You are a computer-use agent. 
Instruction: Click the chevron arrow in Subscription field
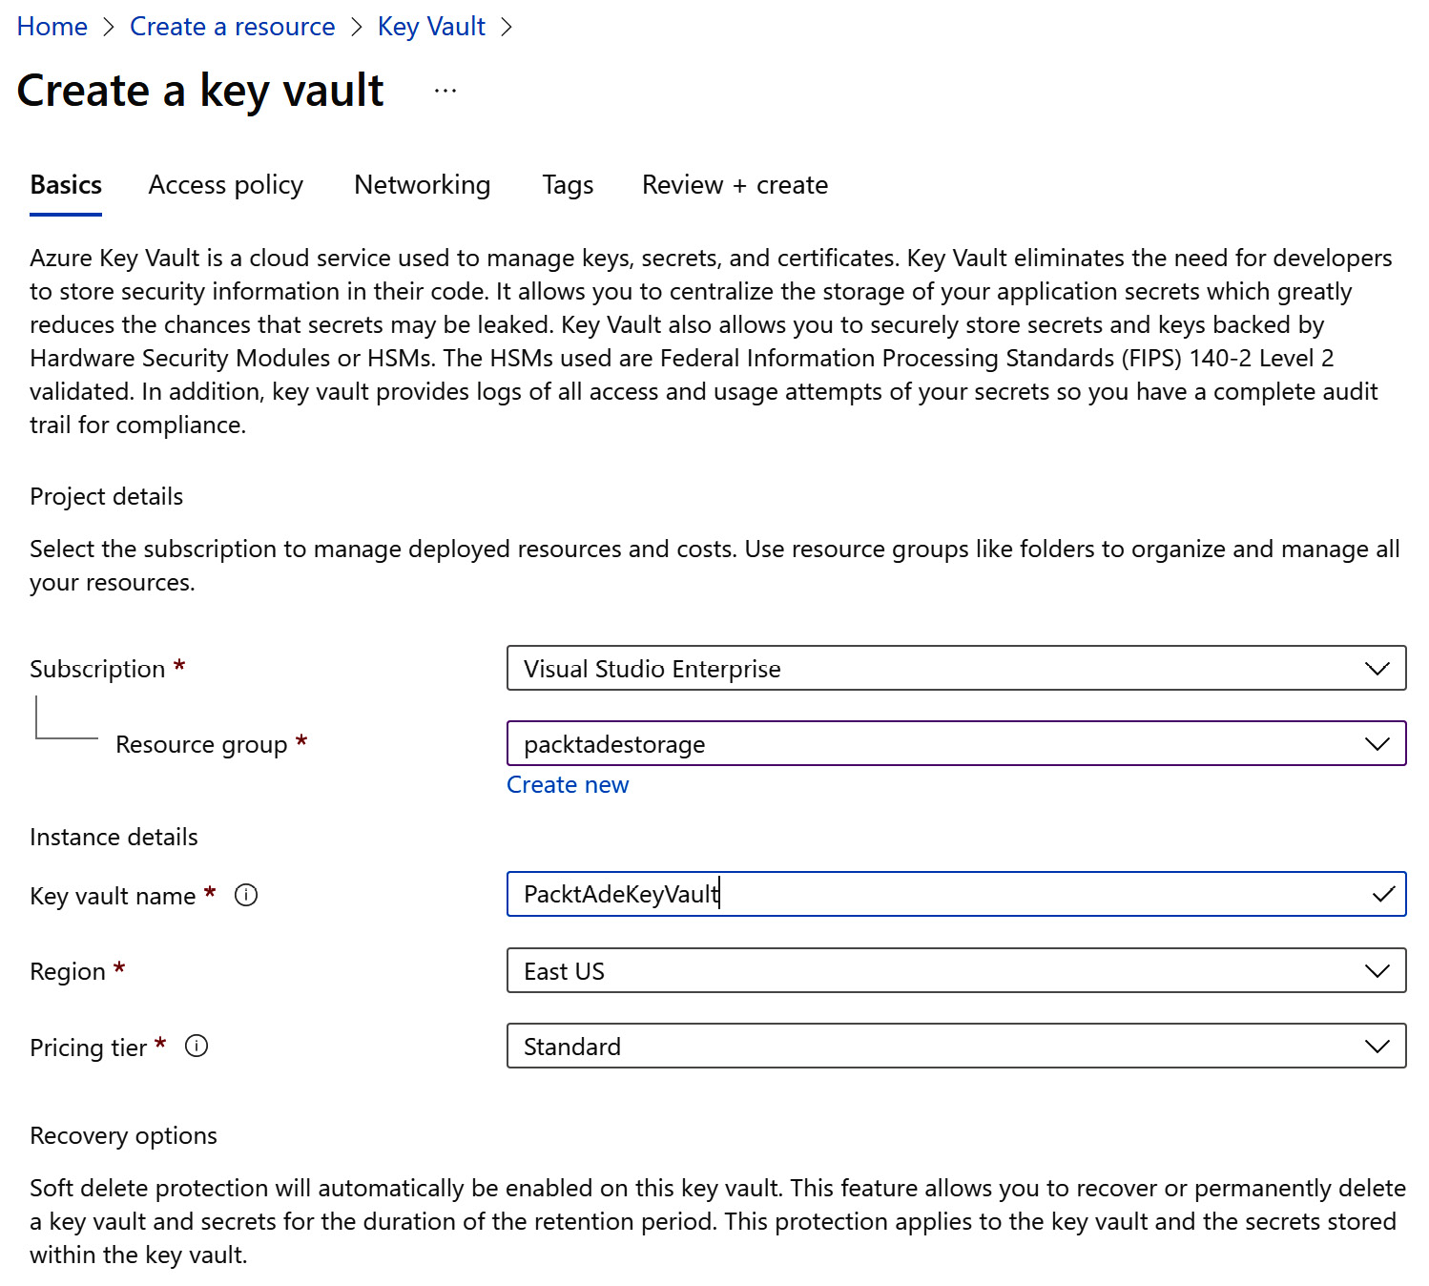(1377, 668)
